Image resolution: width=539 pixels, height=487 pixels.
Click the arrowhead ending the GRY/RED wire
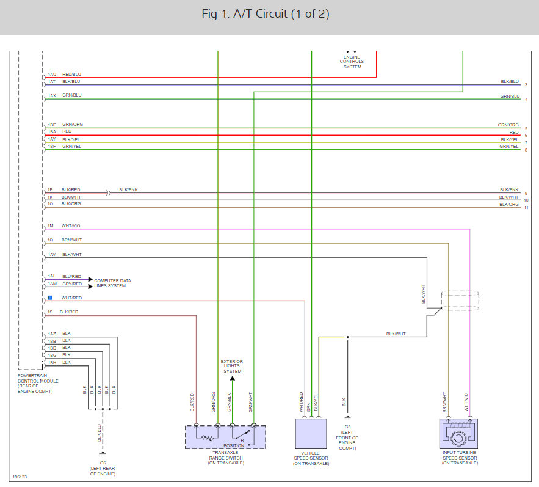pyautogui.click(x=90, y=287)
